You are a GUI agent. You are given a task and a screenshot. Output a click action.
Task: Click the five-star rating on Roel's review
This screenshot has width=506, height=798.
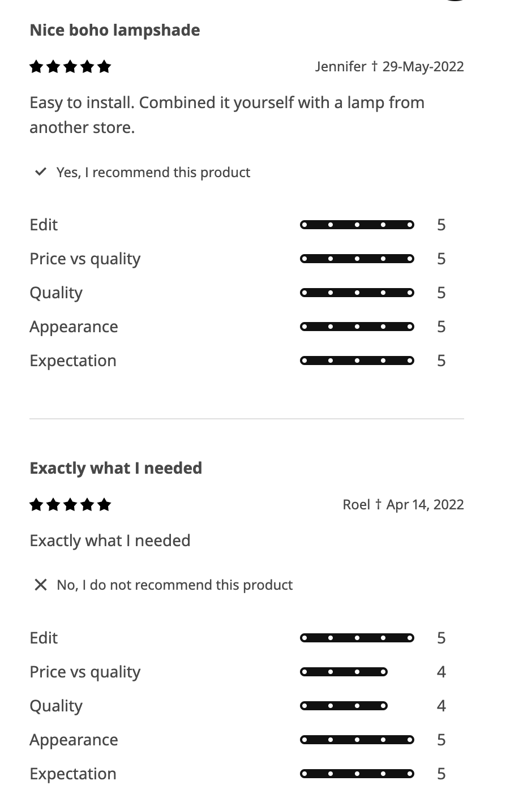click(x=70, y=505)
